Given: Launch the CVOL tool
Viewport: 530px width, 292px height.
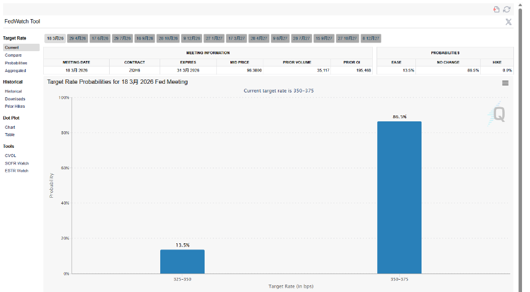Looking at the screenshot, I should click(10, 155).
